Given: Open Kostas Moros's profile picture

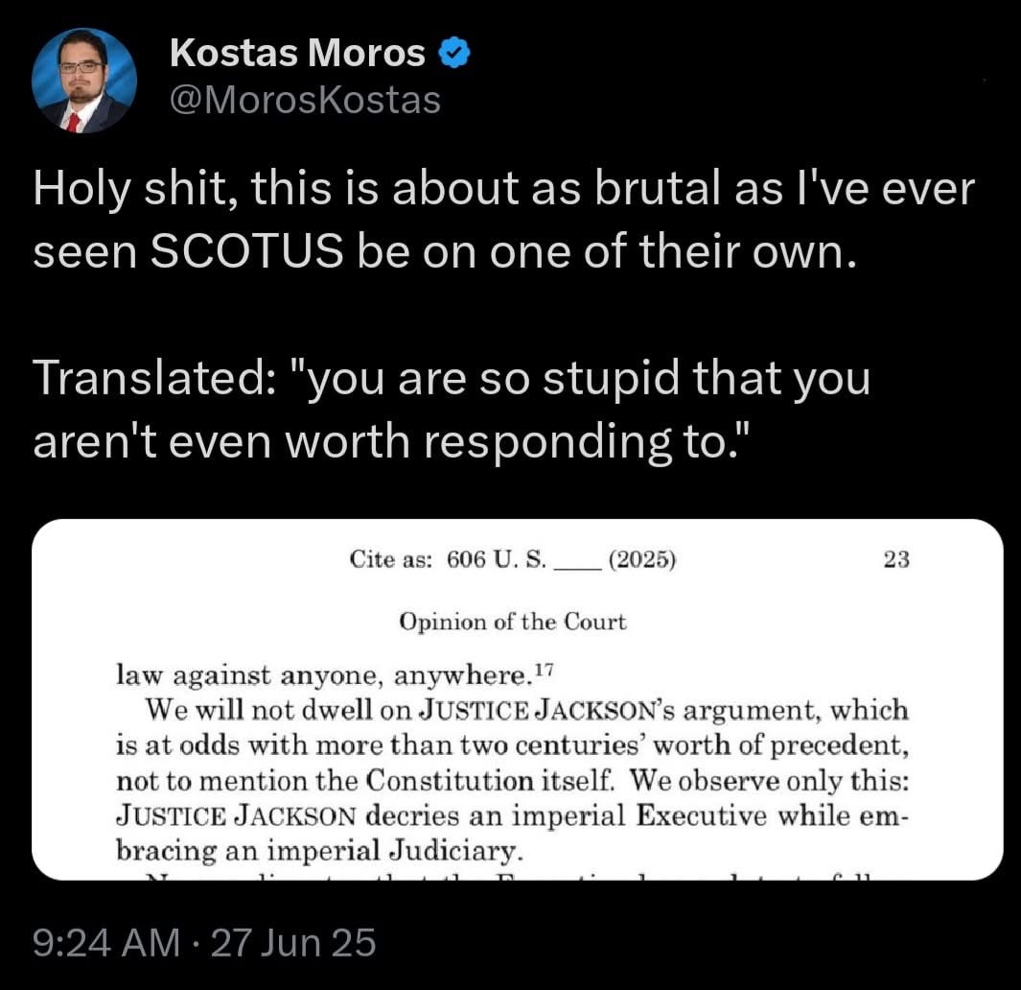Looking at the screenshot, I should pyautogui.click(x=84, y=81).
